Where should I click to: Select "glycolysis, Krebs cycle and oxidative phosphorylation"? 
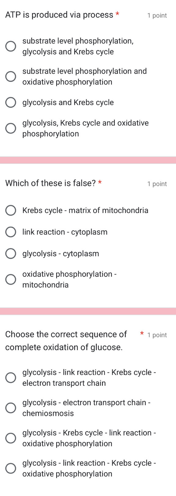point(11,128)
